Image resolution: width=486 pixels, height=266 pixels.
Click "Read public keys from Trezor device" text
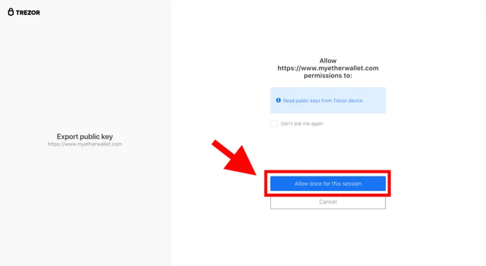[323, 100]
